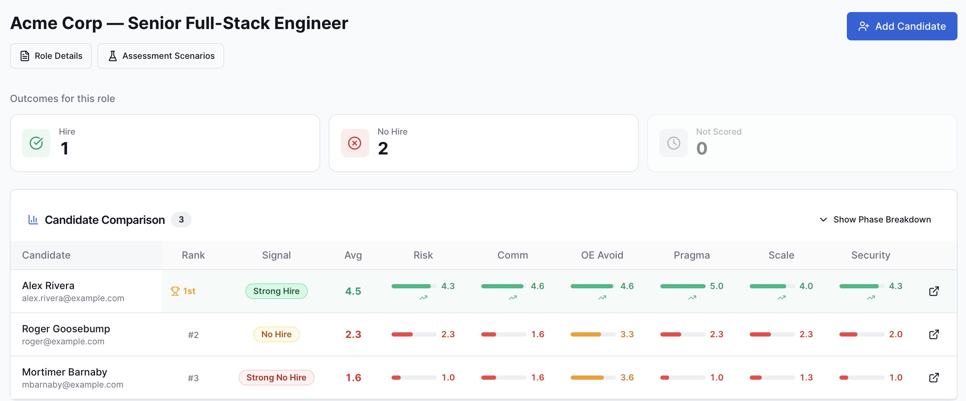Select Roger Goosebump's email address
Screen dimensions: 966x401
pos(63,341)
